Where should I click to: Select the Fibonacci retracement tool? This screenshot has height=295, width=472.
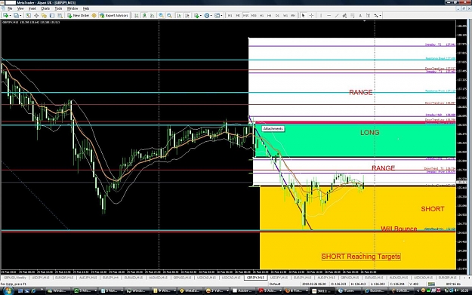click(x=353, y=15)
